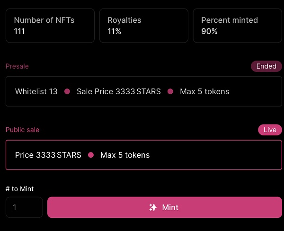Viewport: 284px width, 231px height.
Task: Click the dot before presale Max 5 tokens
Action: (x=170, y=91)
